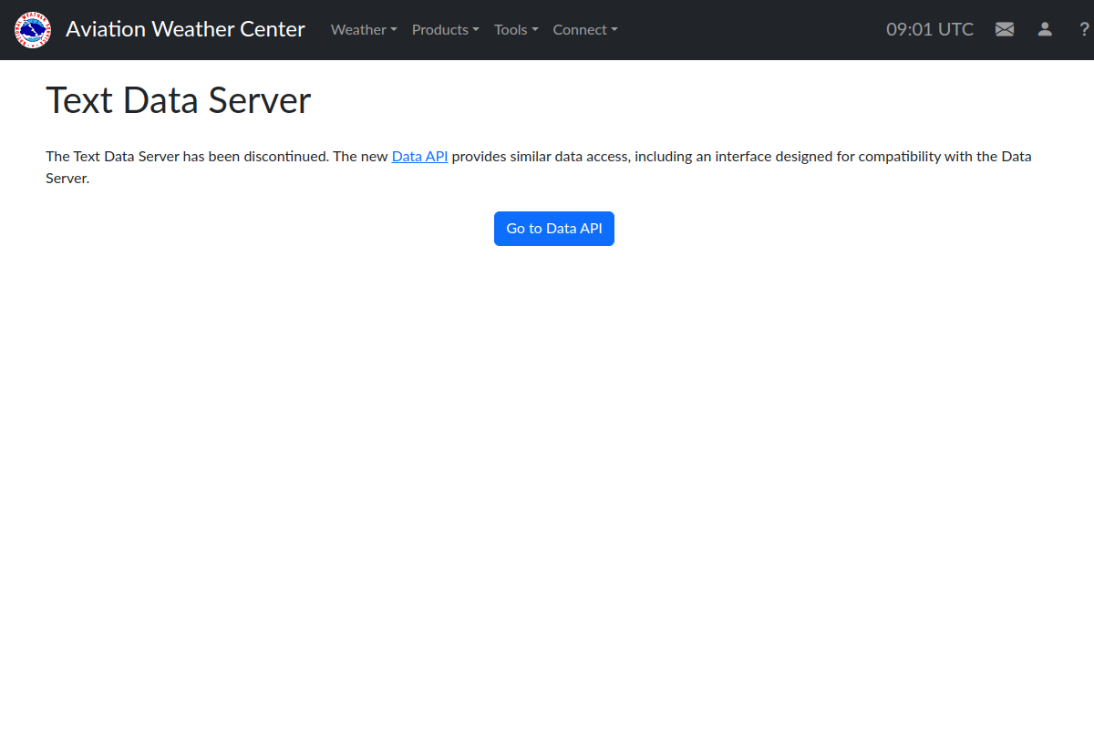Follow the inline Data API hyperlink

pyautogui.click(x=419, y=156)
